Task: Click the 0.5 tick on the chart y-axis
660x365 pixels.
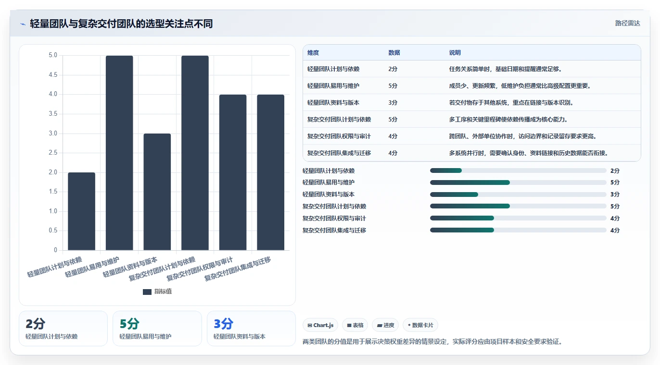Action: coord(53,231)
